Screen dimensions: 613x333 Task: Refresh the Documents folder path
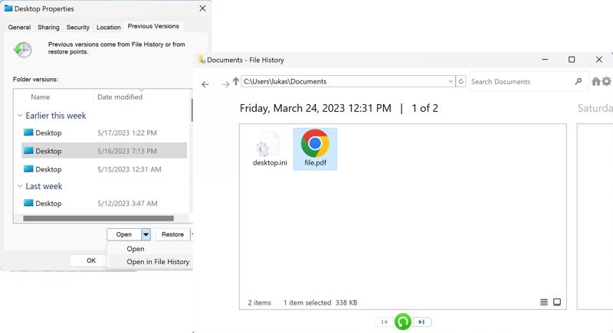(461, 82)
